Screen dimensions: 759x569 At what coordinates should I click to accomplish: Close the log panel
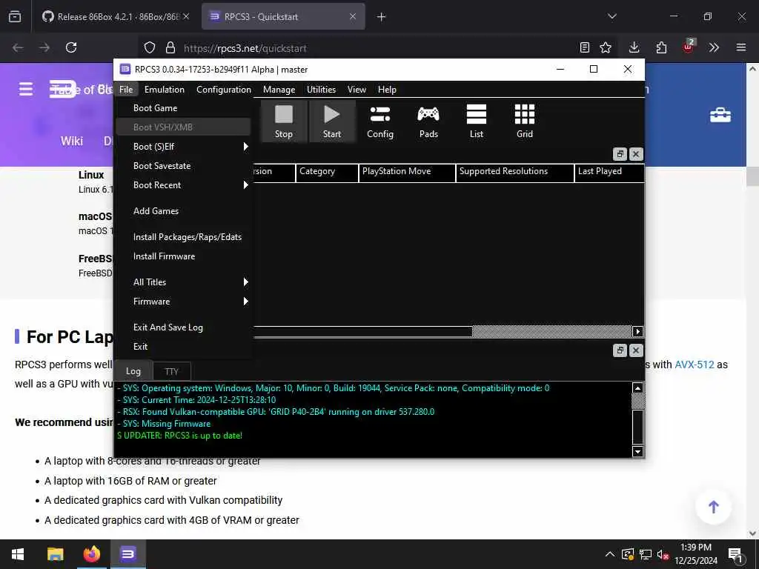coord(636,350)
